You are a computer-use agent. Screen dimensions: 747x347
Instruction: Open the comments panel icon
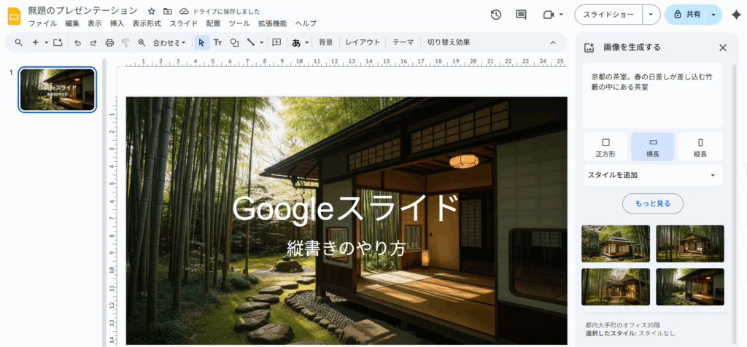(x=521, y=15)
